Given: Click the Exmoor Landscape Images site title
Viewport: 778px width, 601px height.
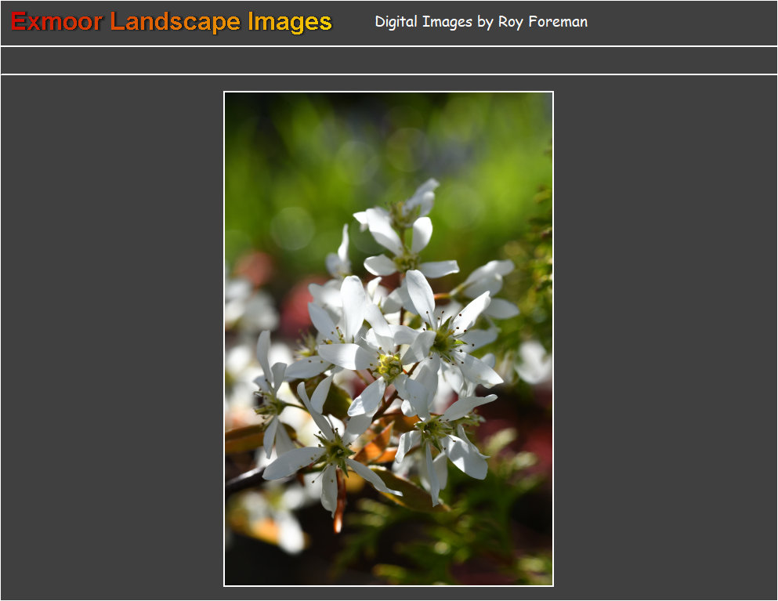Looking at the screenshot, I should [x=171, y=22].
